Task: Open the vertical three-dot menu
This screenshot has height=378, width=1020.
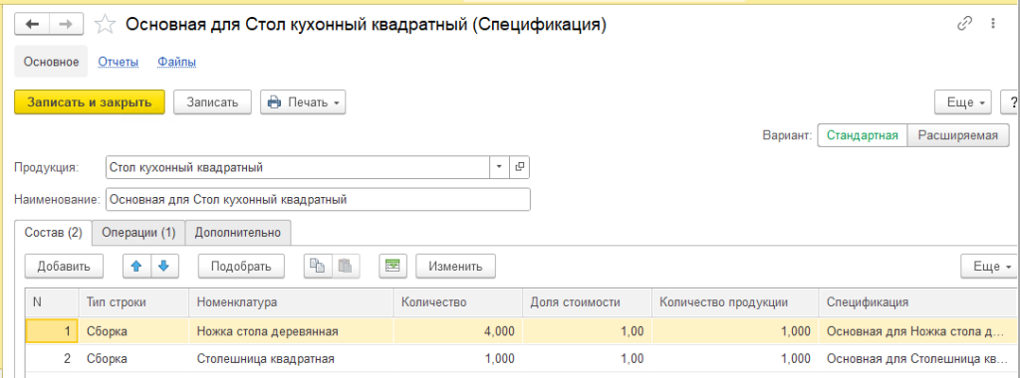Action: click(x=993, y=24)
